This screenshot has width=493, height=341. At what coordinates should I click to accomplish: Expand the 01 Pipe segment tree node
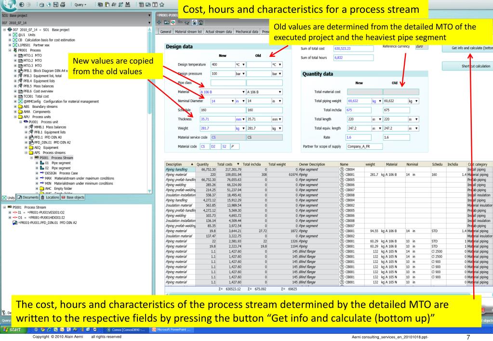pyautogui.click(x=37, y=163)
